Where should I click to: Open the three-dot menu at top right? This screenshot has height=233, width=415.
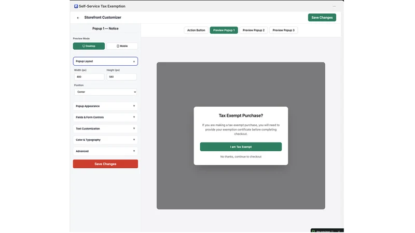[334, 6]
